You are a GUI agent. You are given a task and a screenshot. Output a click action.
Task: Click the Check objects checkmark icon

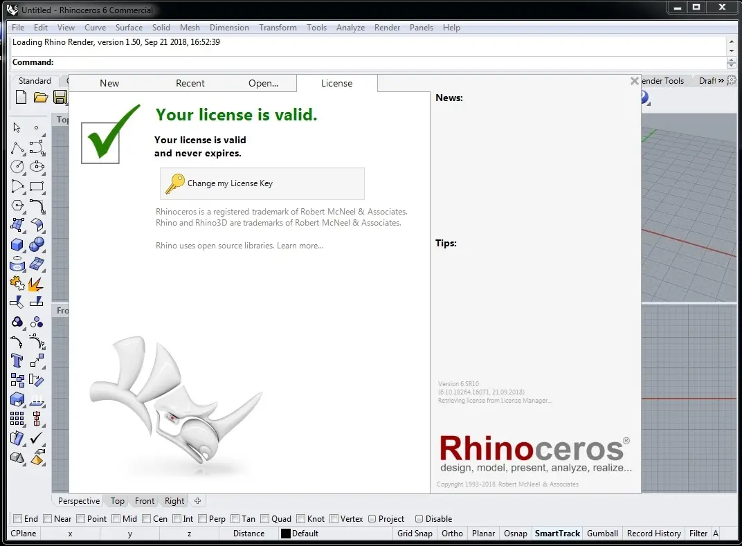37,438
